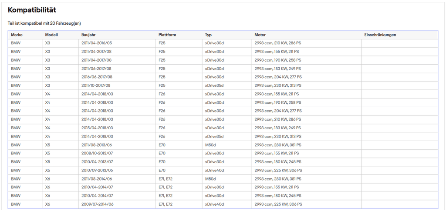Click X4 motor '2993 ccm, 230 KW, 313 PS'

(x=277, y=136)
